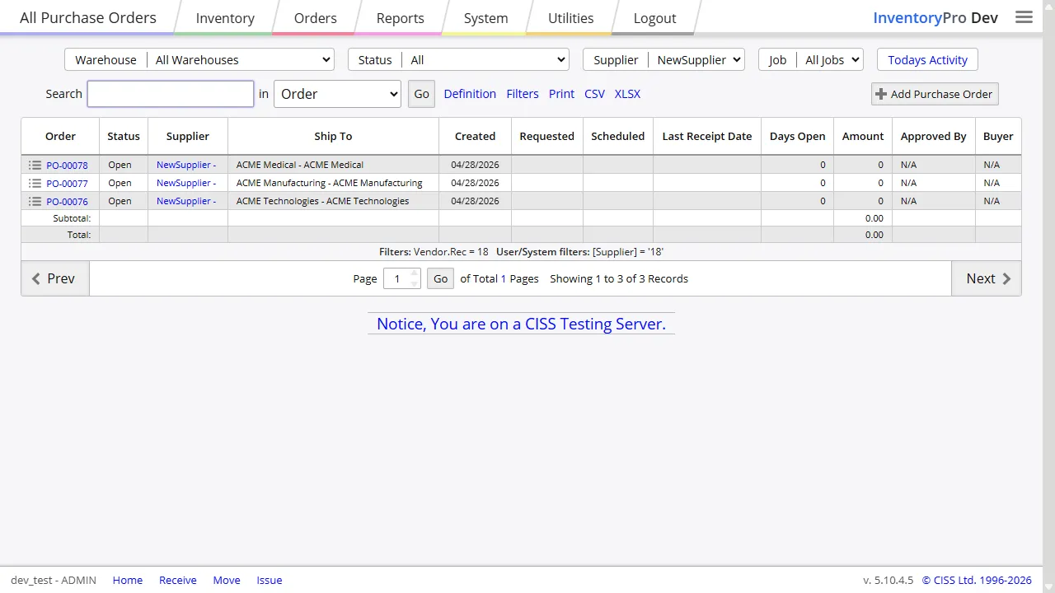Open the Status filter dropdown
Image resolution: width=1055 pixels, height=593 pixels.
point(485,59)
